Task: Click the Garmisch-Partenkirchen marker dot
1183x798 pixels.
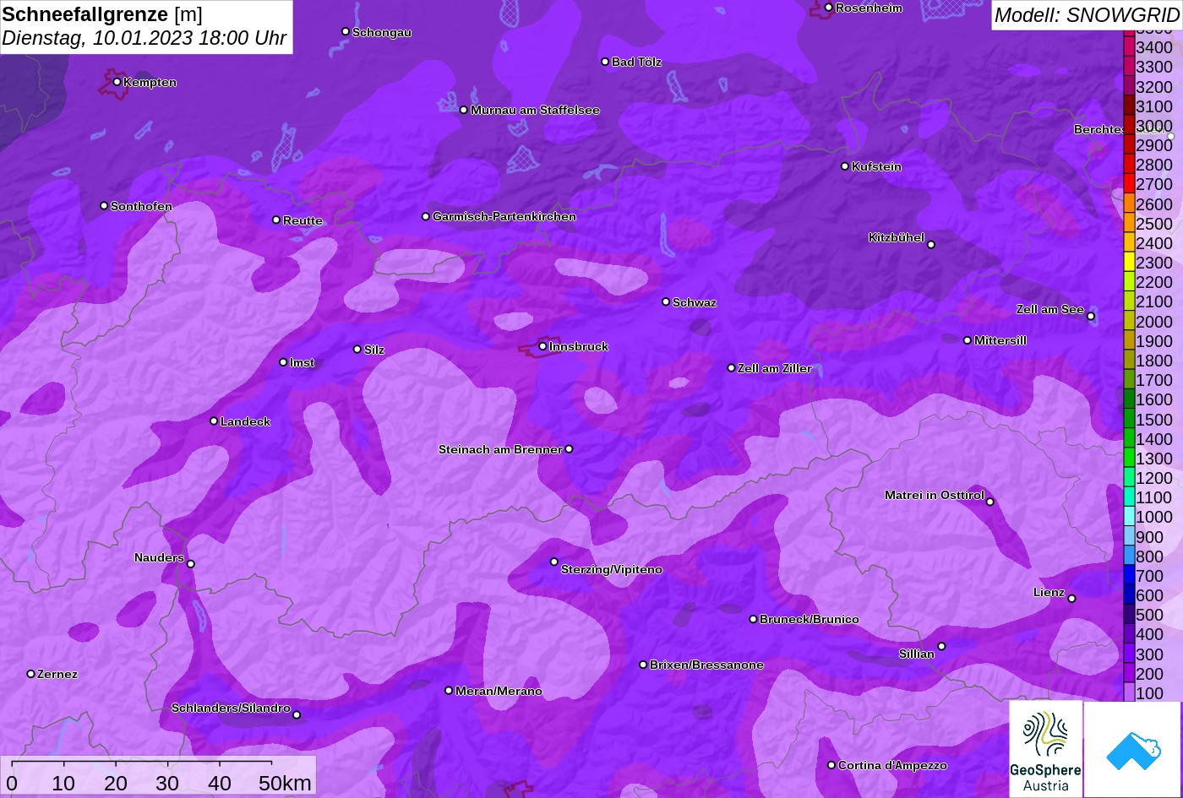Action: pos(426,216)
